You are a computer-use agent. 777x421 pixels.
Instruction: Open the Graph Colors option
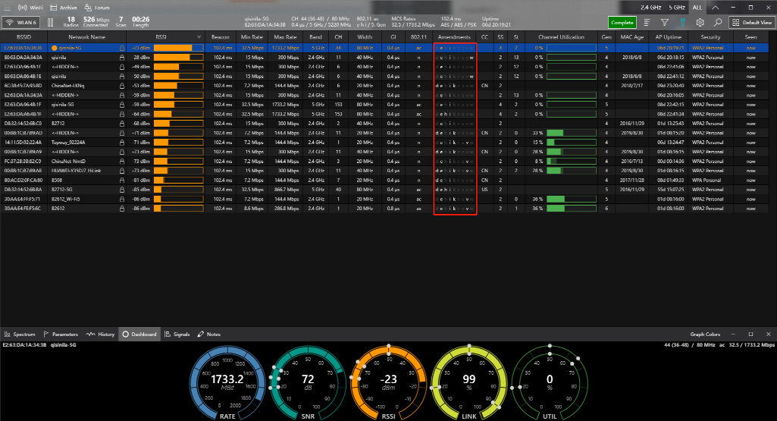[x=705, y=334]
